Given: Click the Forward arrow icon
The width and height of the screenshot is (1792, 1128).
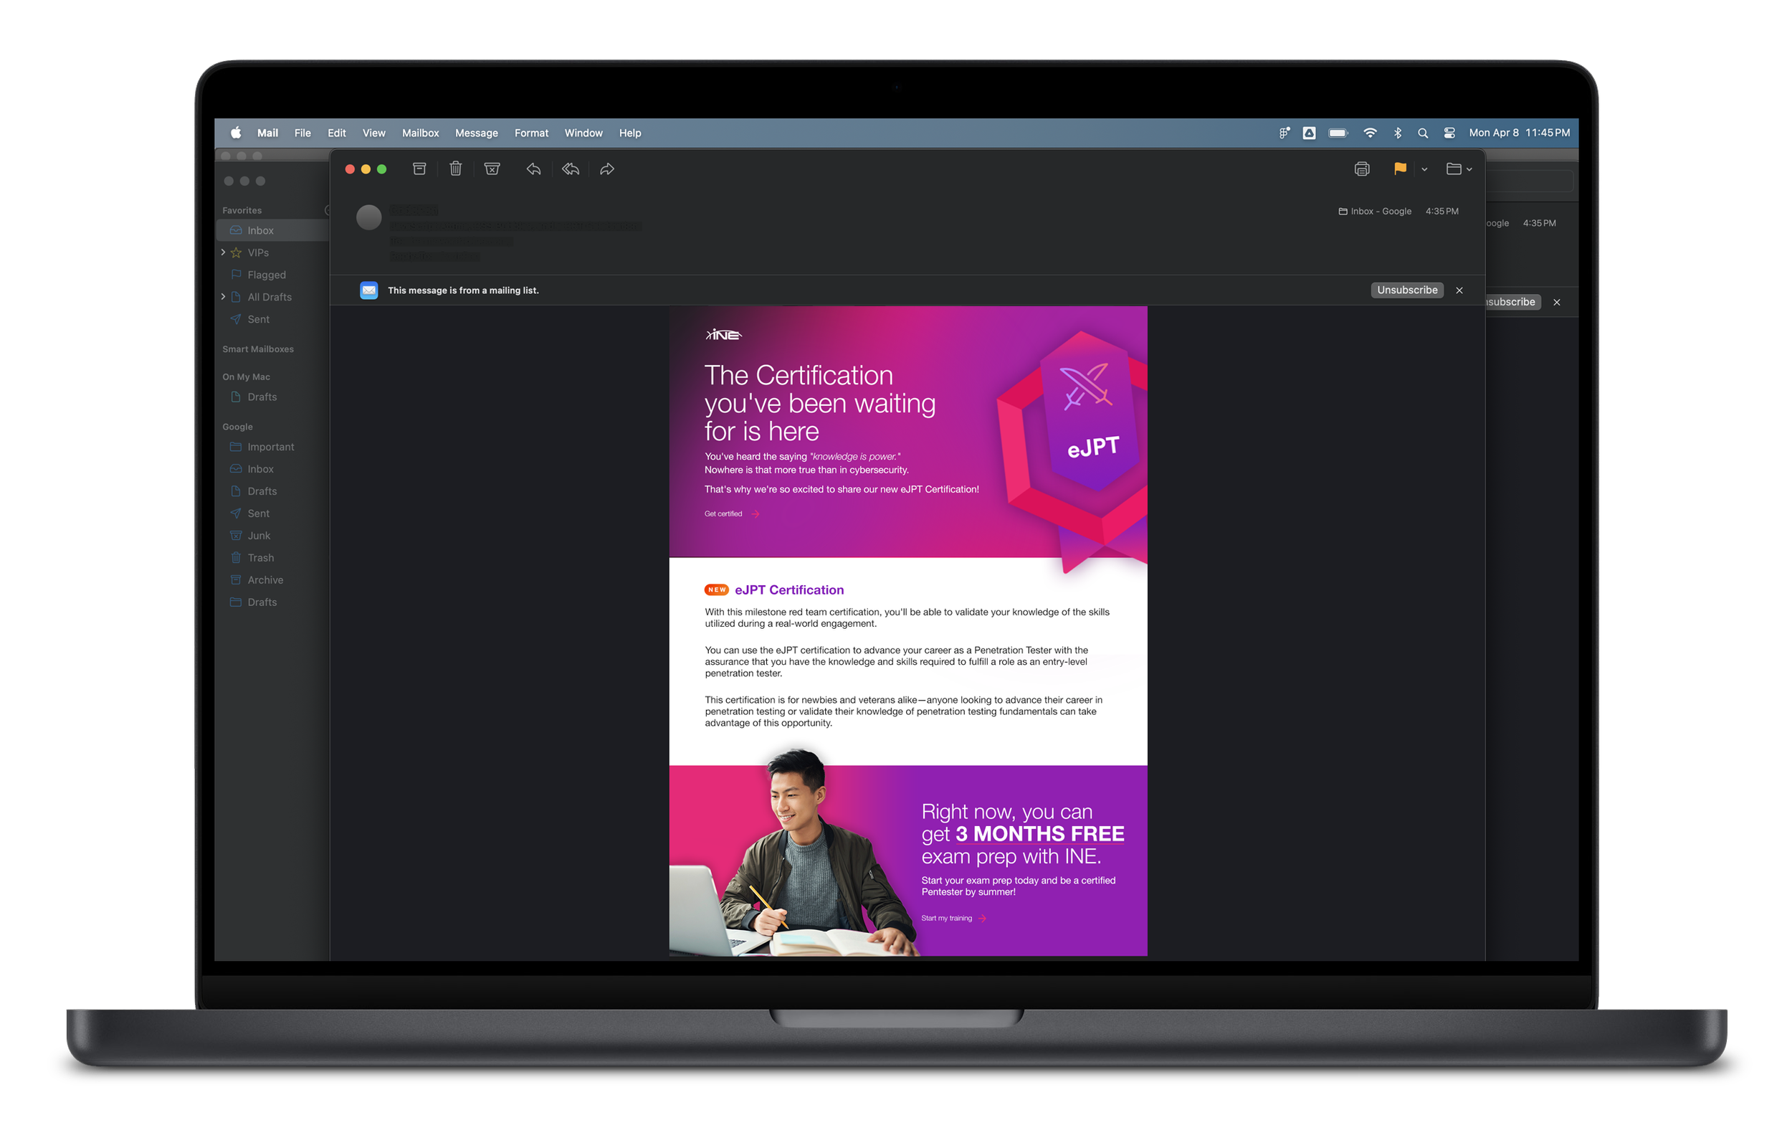Looking at the screenshot, I should pyautogui.click(x=607, y=169).
